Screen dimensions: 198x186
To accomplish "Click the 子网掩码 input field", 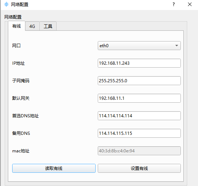I will 139,80.
